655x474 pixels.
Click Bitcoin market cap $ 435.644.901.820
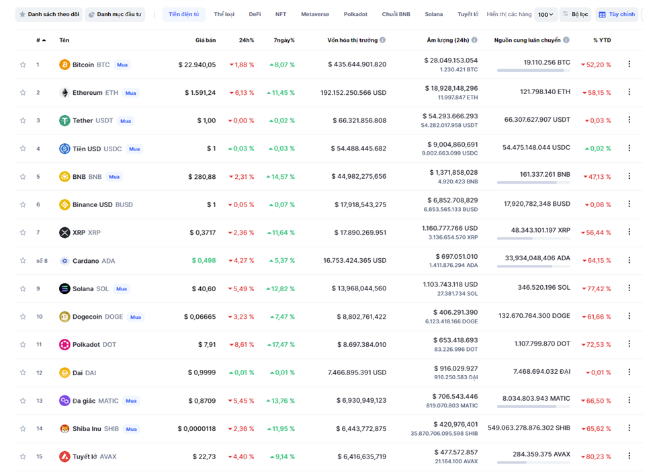tap(357, 65)
